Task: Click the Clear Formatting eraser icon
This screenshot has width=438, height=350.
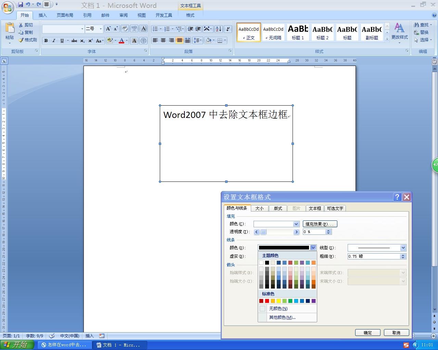Action: tap(125, 29)
